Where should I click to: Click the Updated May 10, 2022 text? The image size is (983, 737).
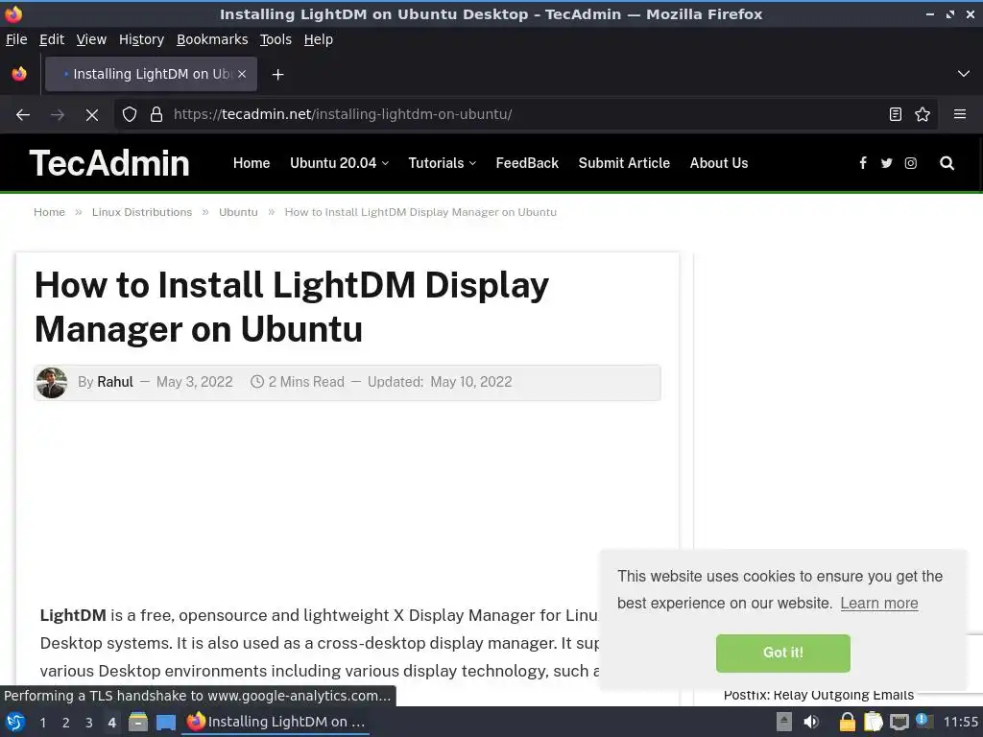[x=440, y=382]
